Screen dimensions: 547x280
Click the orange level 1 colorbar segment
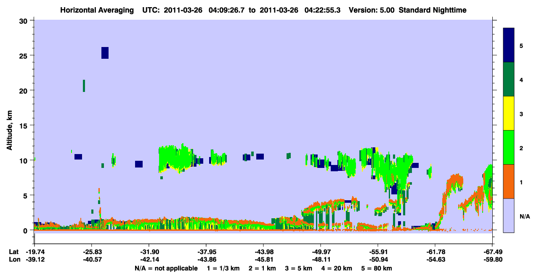(509, 181)
